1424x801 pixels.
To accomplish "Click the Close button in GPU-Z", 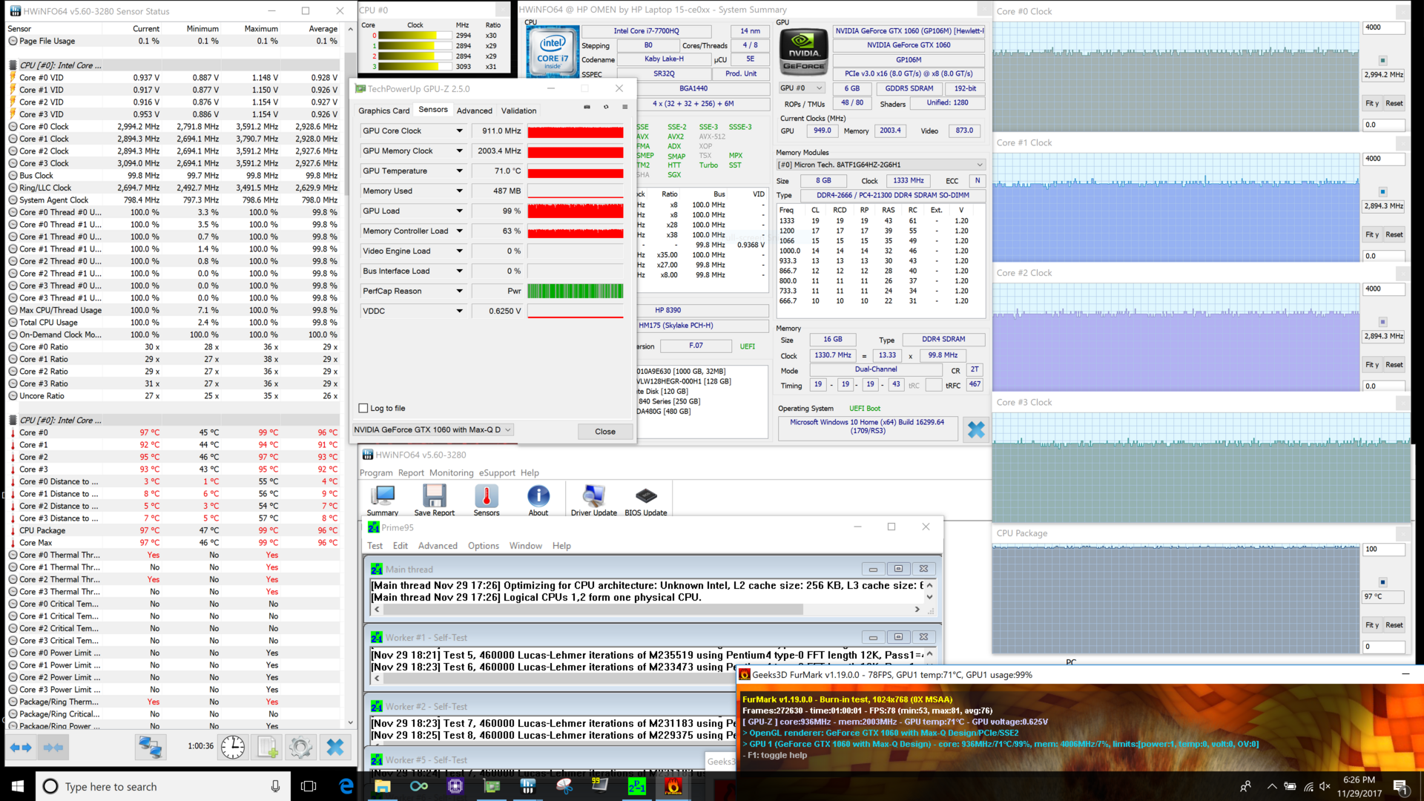I will coord(604,432).
